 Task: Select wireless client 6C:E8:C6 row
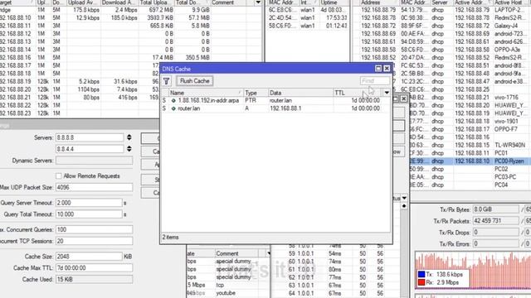click(308, 10)
